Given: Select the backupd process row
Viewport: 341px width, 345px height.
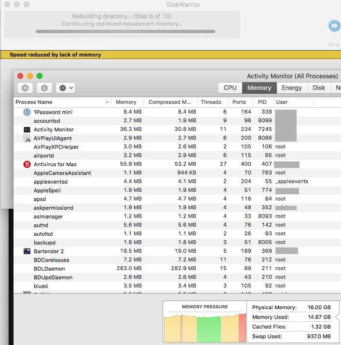Looking at the screenshot, I should 177,243.
